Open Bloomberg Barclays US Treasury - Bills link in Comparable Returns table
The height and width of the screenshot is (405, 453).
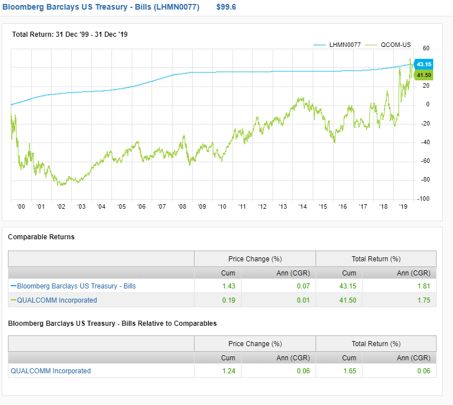(x=76, y=286)
